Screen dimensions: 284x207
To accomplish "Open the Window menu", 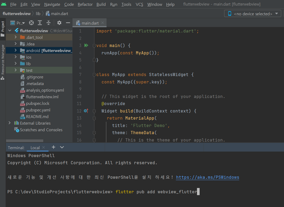I will 155,4.
